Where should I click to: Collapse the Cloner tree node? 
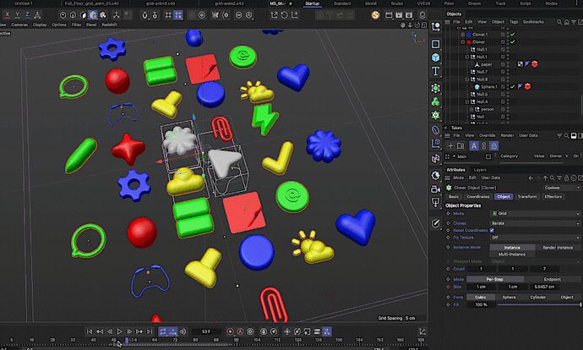pos(462,41)
